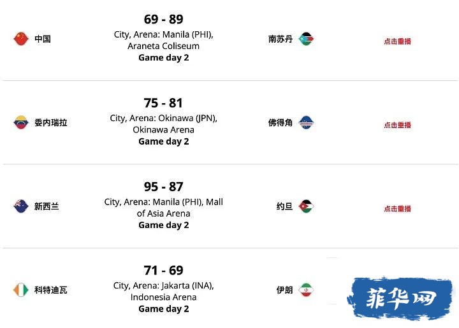
Task: Click the New Zealand flag icon
Action: pos(21,206)
